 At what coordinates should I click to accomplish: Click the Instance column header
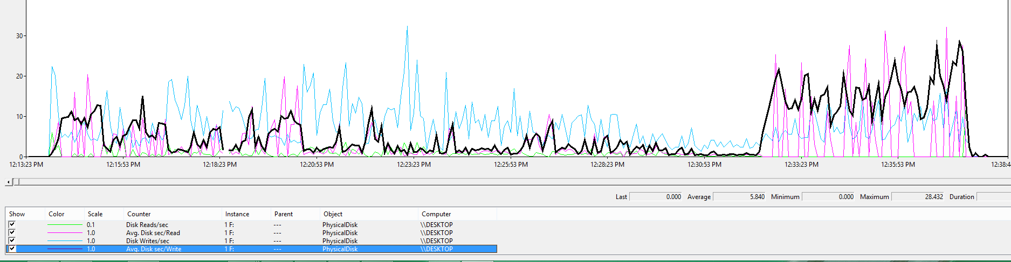pyautogui.click(x=237, y=214)
